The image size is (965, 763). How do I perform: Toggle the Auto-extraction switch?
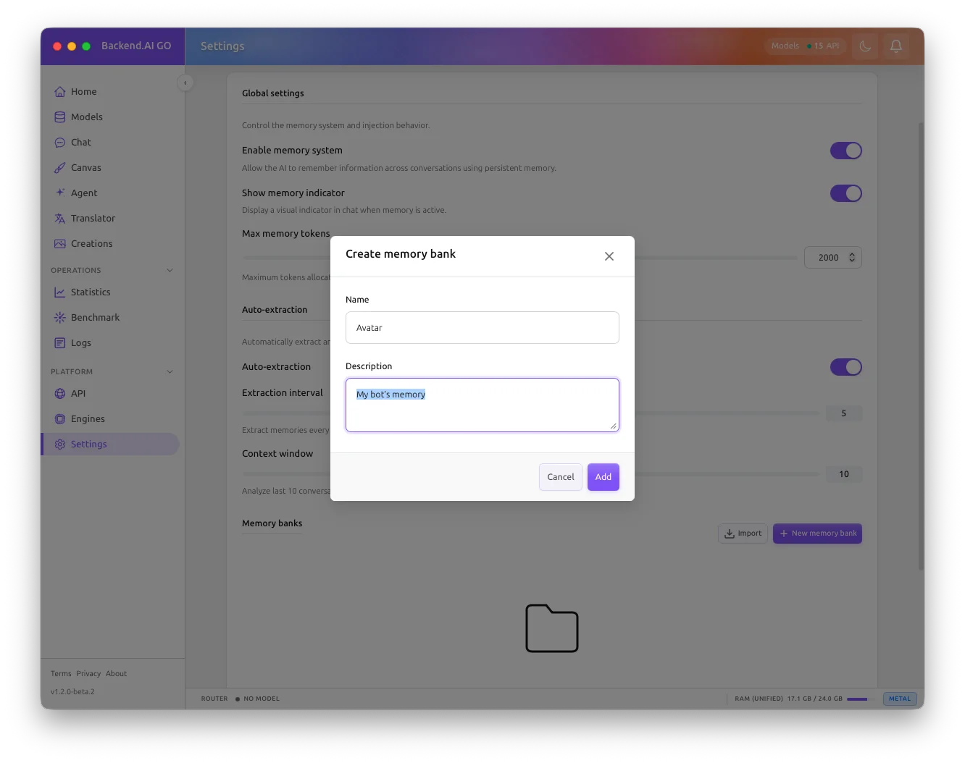845,367
